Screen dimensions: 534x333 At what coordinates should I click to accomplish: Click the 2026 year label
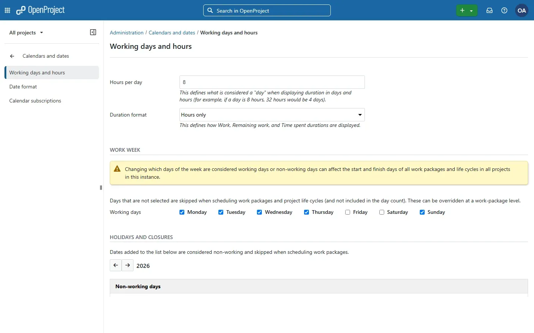tap(143, 266)
